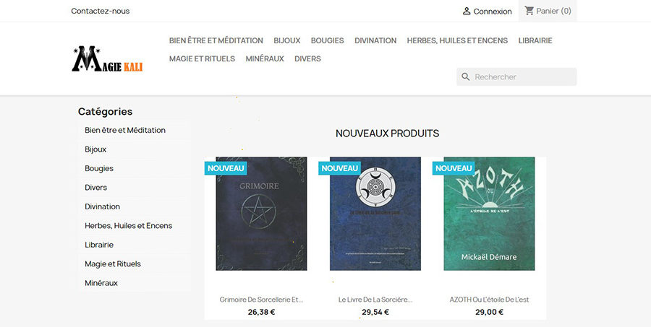This screenshot has height=327, width=651.
Task: Open the Grimoire book cover thumbnail
Action: (261, 214)
